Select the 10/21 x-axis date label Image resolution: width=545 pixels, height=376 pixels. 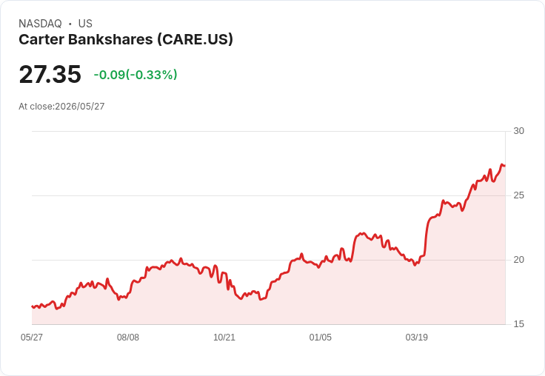click(224, 338)
